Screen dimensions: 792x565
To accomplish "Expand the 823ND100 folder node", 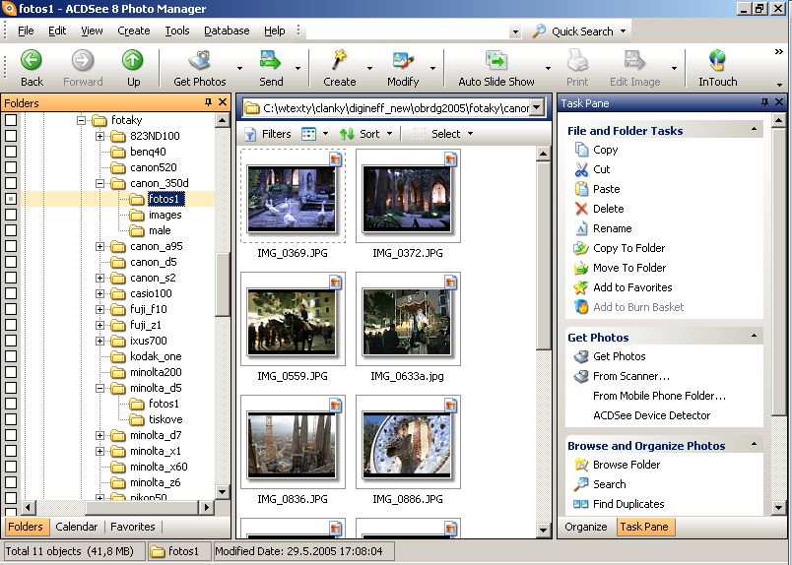I will pos(100,136).
